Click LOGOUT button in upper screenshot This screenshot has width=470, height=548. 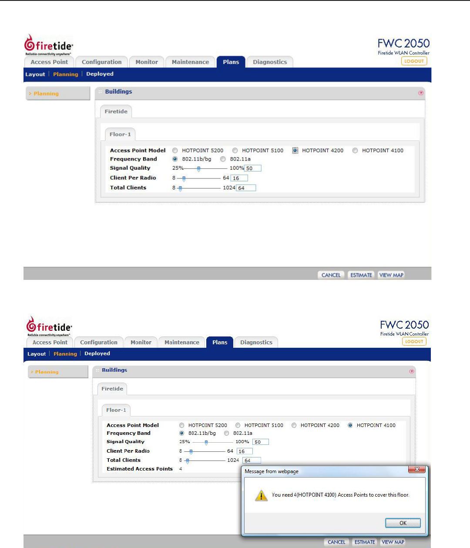[x=414, y=61]
